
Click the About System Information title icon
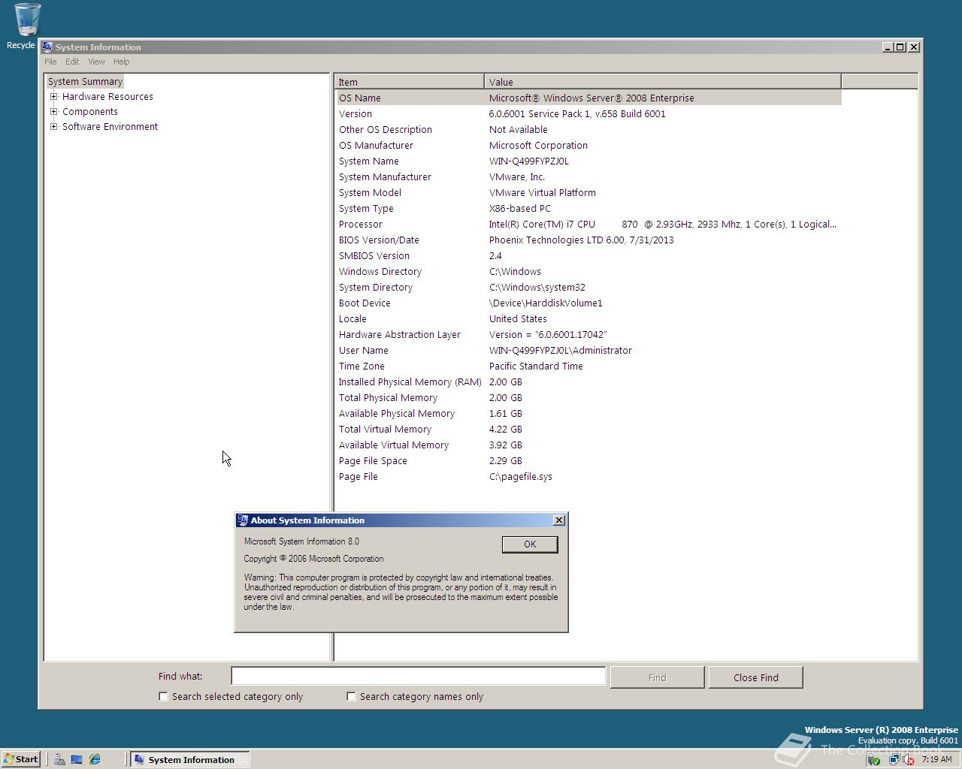coord(242,520)
